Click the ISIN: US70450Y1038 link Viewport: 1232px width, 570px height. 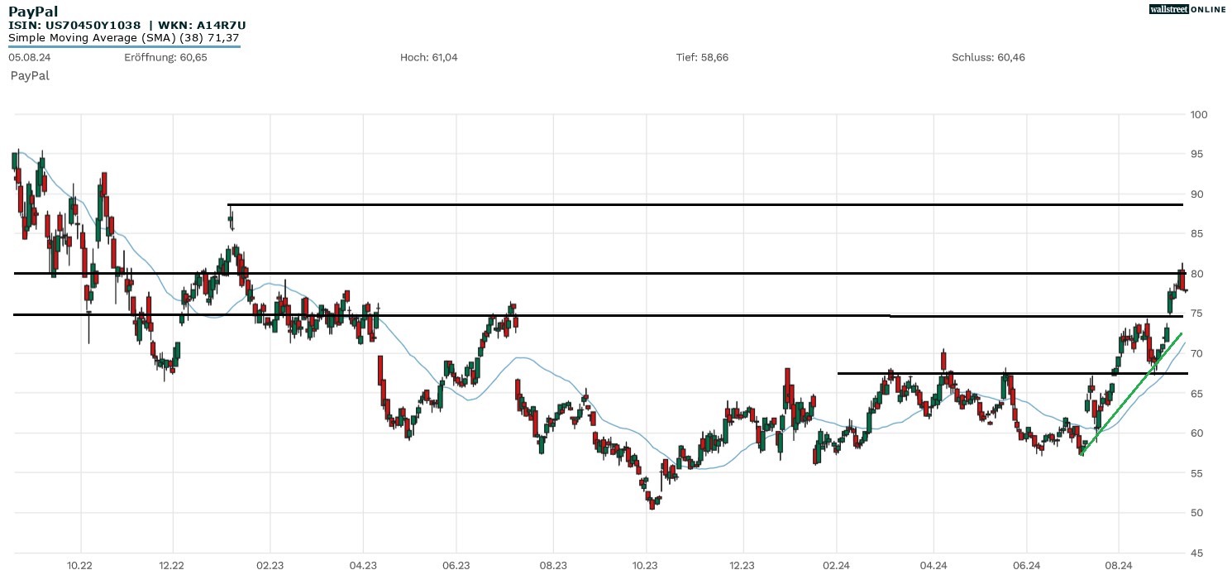(74, 25)
